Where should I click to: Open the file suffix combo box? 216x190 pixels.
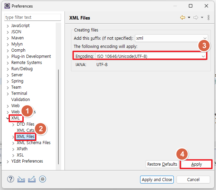click(205, 38)
